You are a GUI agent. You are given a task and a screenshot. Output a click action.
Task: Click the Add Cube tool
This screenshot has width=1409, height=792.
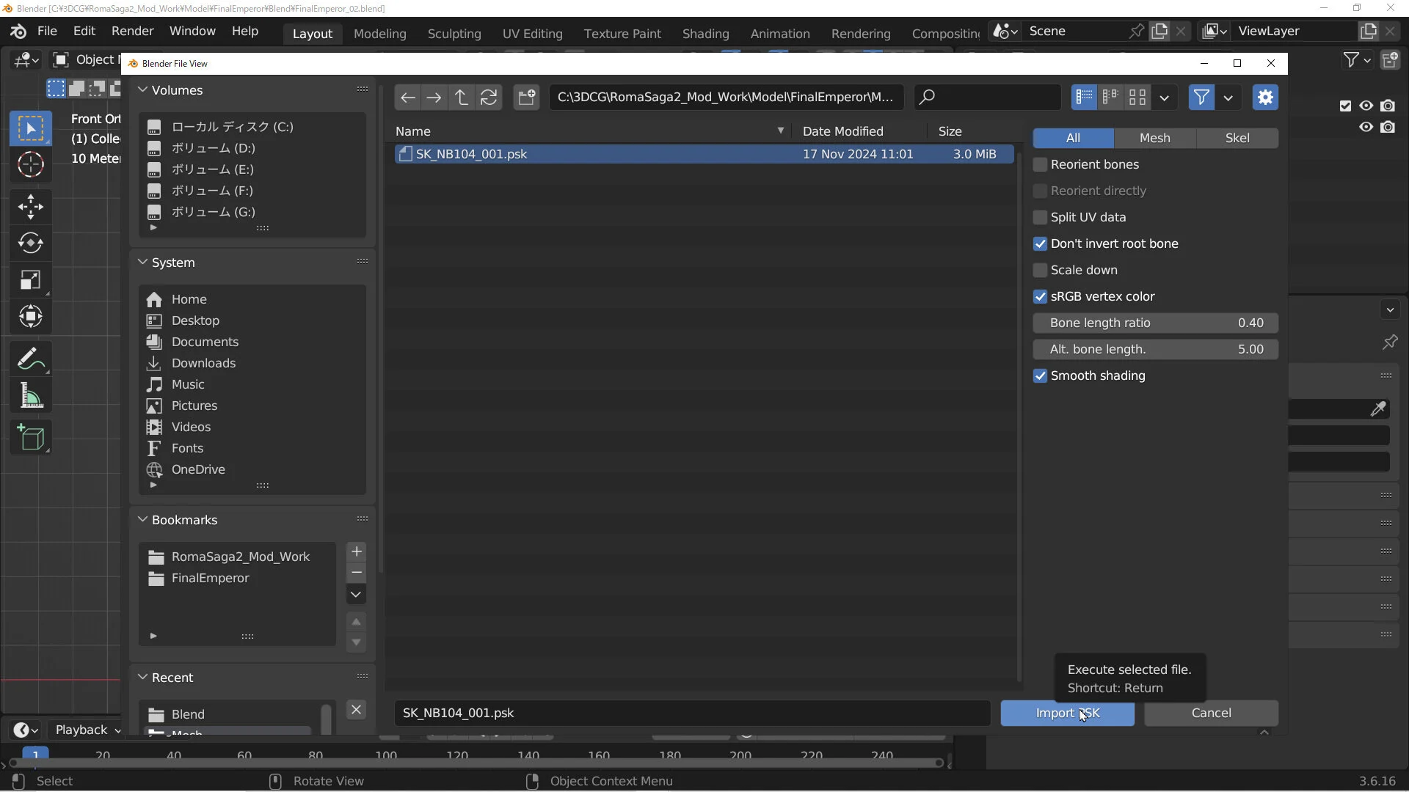tap(30, 438)
